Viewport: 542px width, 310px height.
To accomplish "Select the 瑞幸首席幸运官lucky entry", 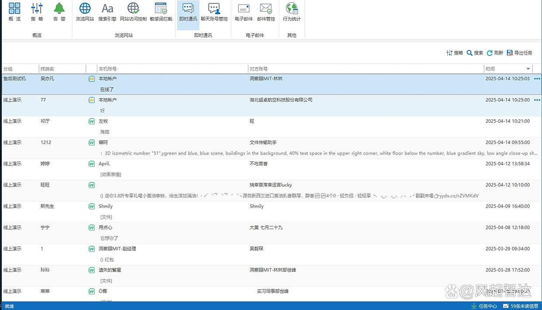I will 271,185.
